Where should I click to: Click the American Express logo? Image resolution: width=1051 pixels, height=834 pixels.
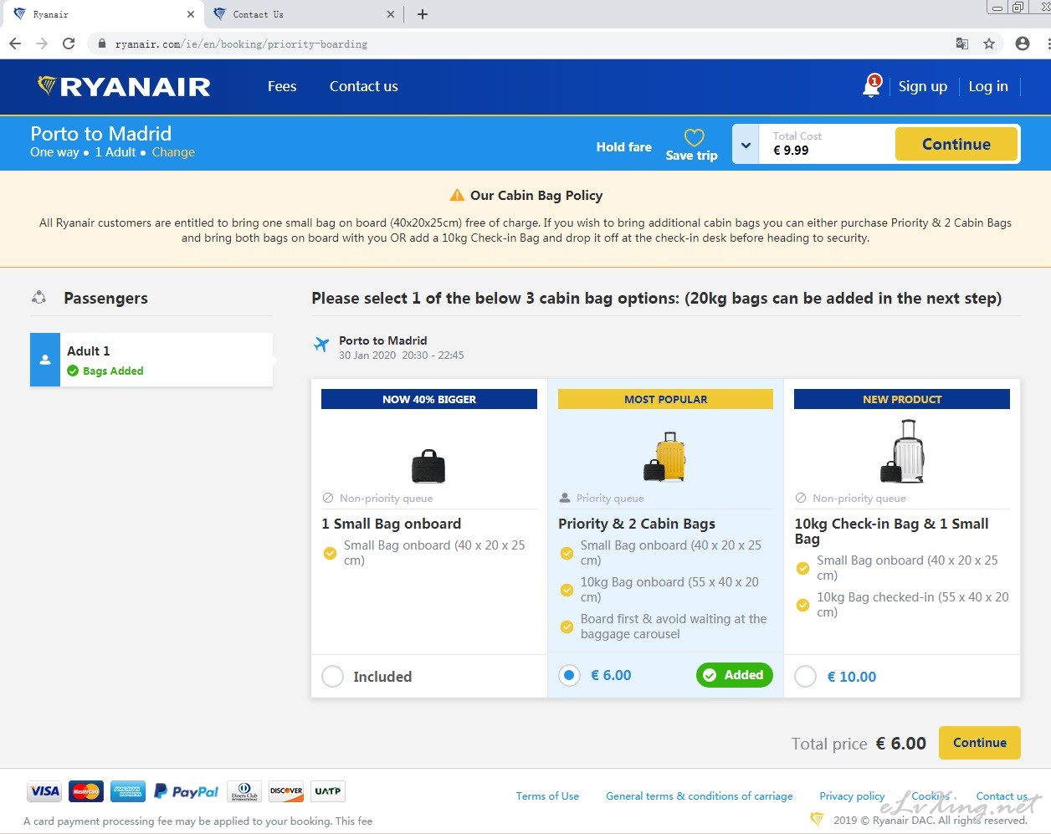[x=127, y=791]
